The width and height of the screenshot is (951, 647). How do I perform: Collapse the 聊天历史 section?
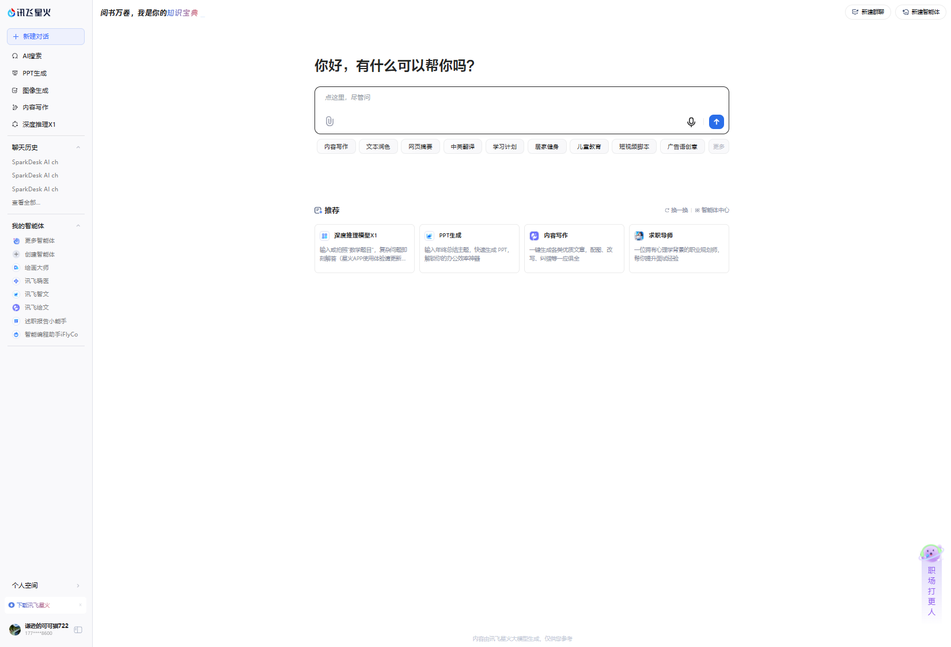78,147
